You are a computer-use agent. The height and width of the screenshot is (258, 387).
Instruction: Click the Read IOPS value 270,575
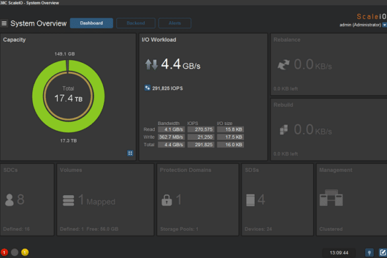pos(201,130)
